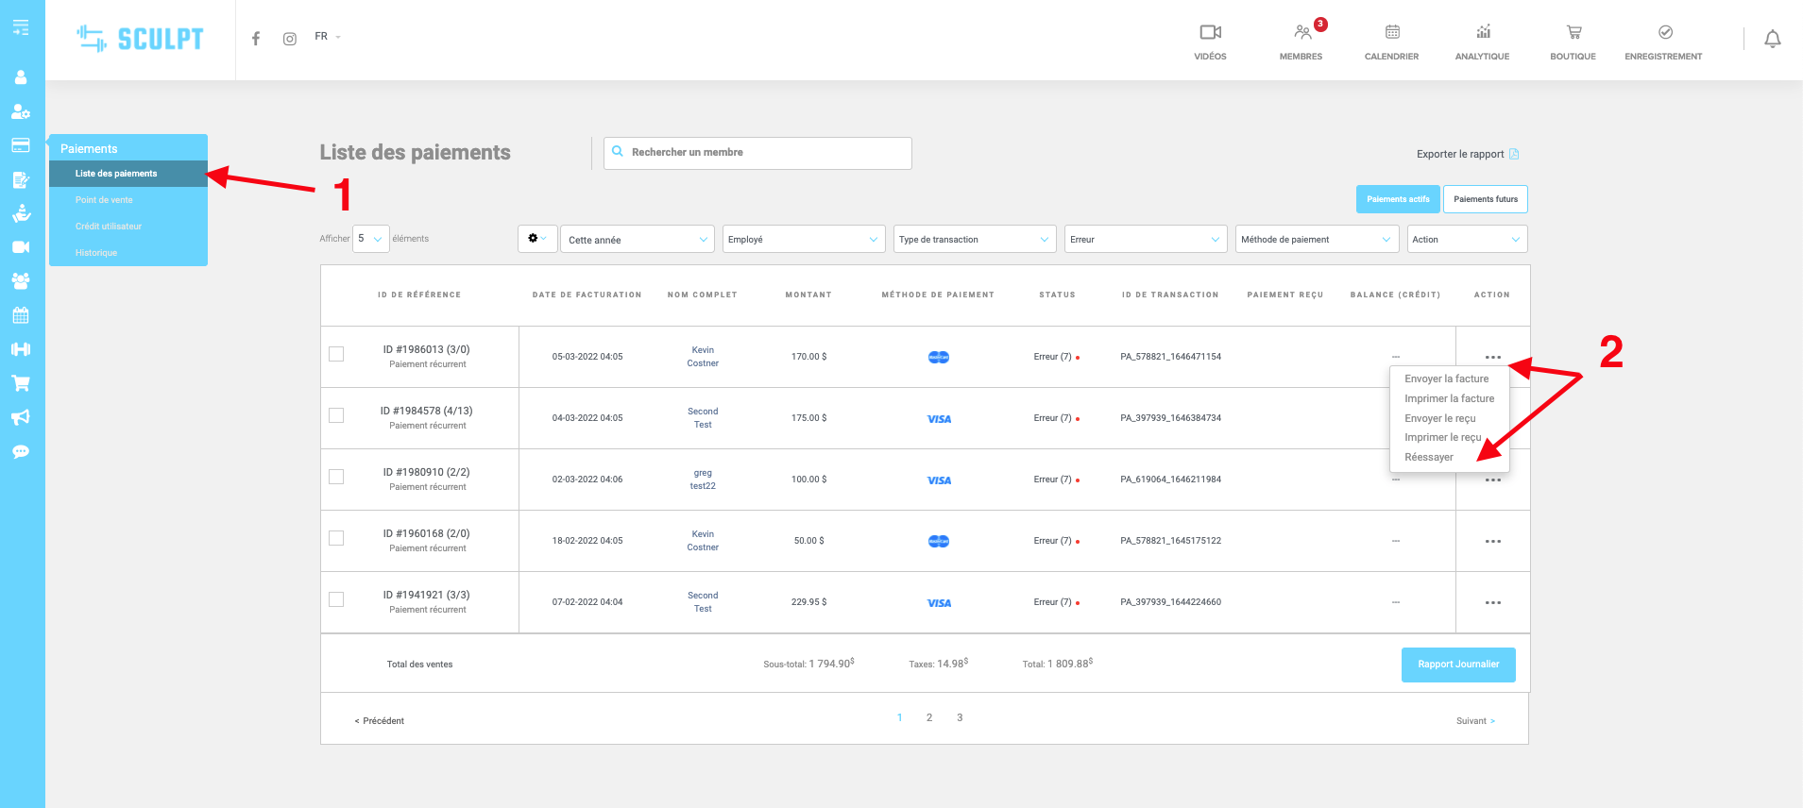Open the chat bubble sidebar icon
Screen dimensions: 1803x808
[x=21, y=451]
